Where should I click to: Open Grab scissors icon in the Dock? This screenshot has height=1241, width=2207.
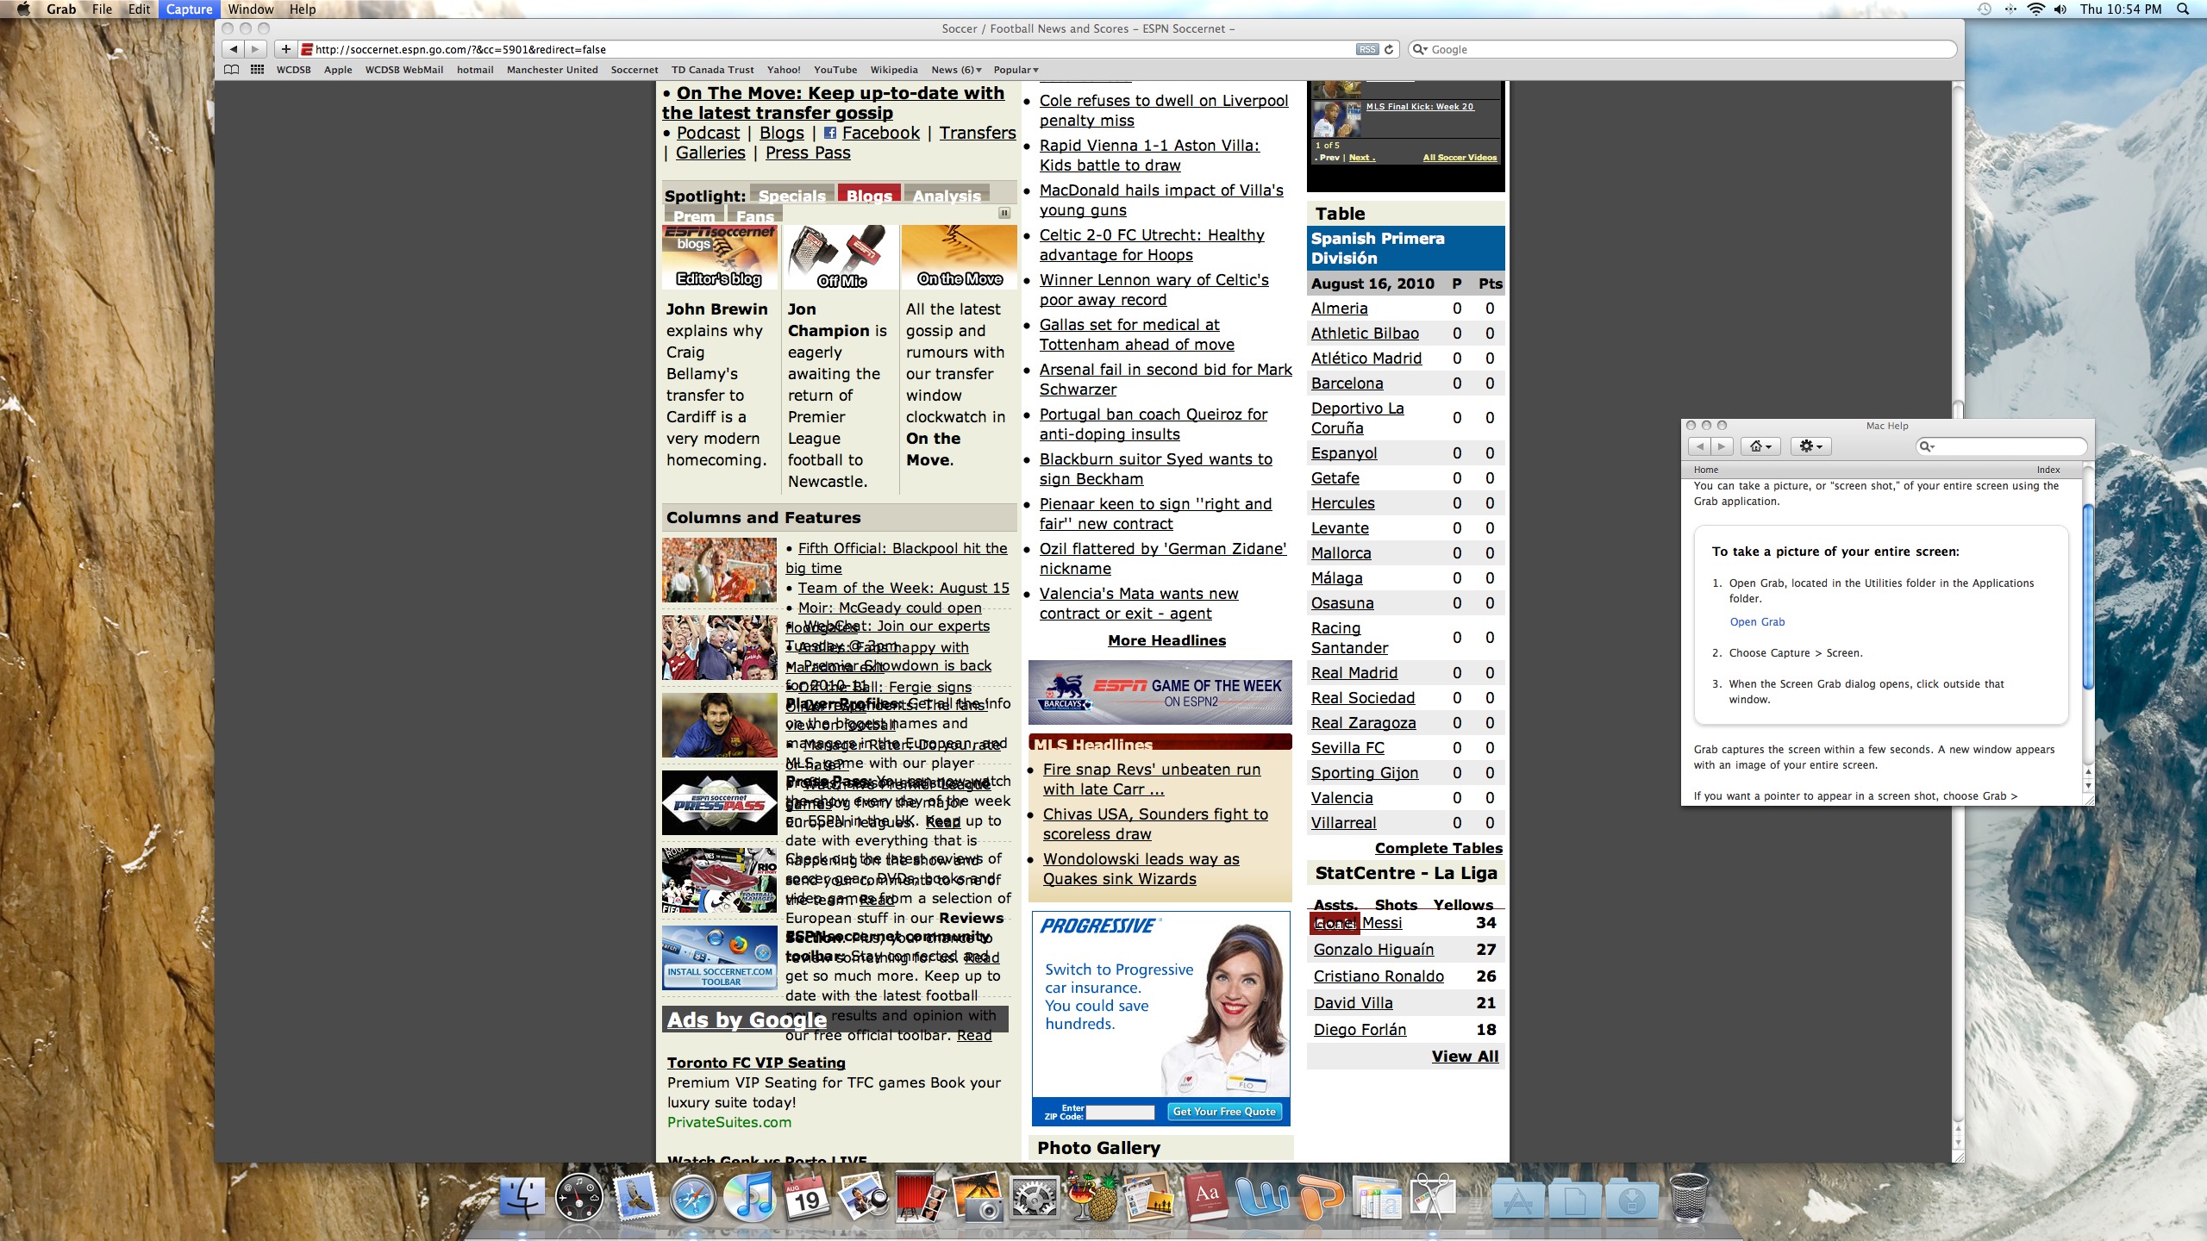coord(1433,1197)
